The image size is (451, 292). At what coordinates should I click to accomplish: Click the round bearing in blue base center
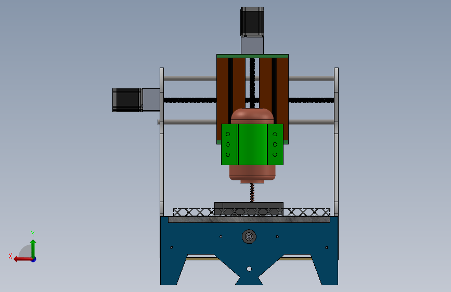click(249, 236)
